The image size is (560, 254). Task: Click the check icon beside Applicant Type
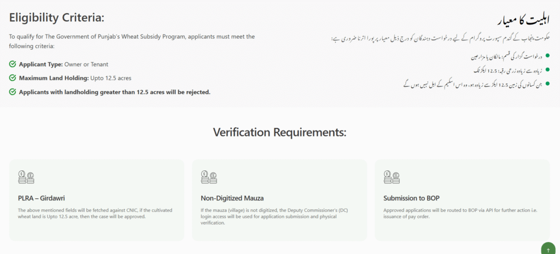pos(13,64)
